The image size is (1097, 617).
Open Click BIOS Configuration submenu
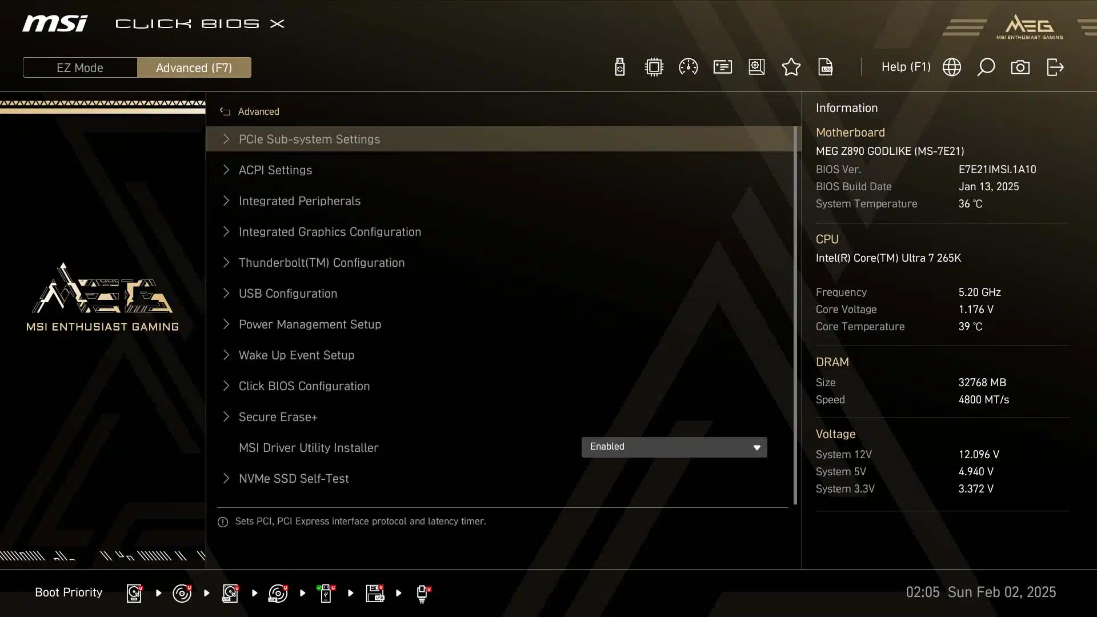pyautogui.click(x=500, y=386)
